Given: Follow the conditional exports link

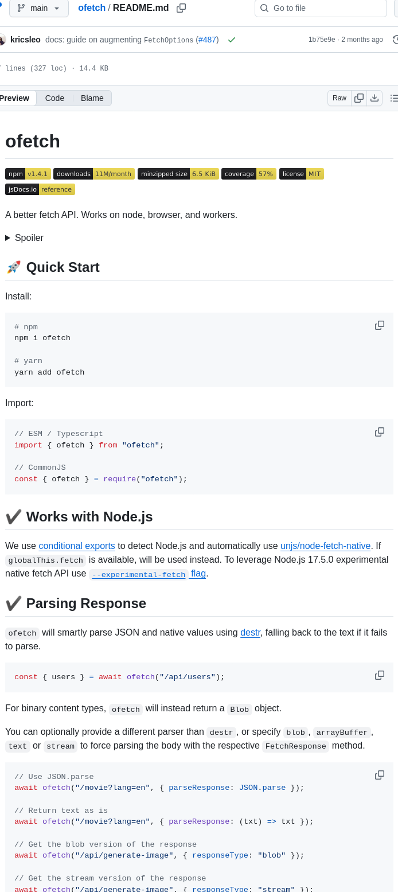Looking at the screenshot, I should [x=76, y=546].
